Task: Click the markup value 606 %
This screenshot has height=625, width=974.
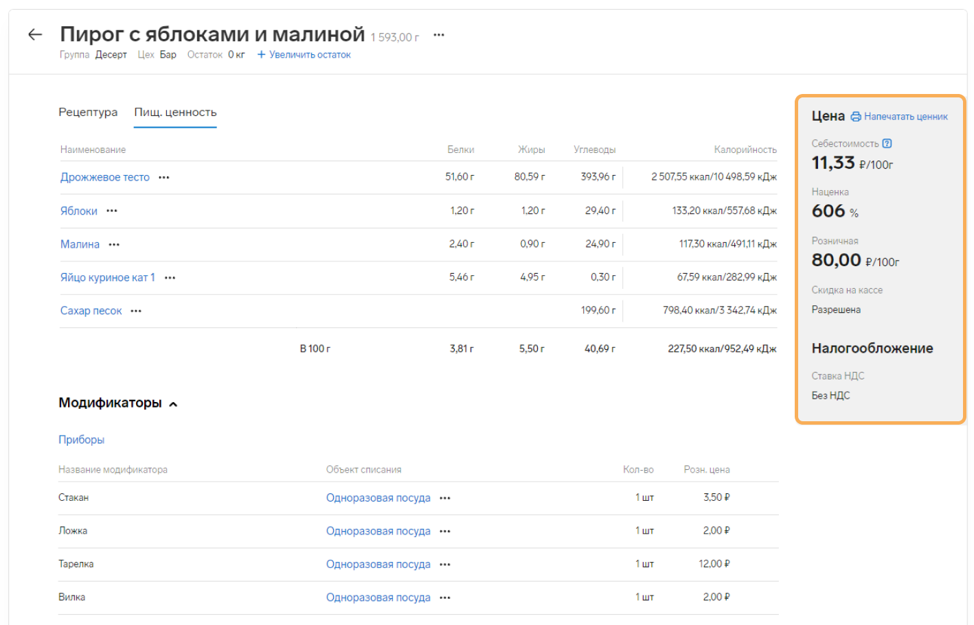Action: tap(835, 211)
